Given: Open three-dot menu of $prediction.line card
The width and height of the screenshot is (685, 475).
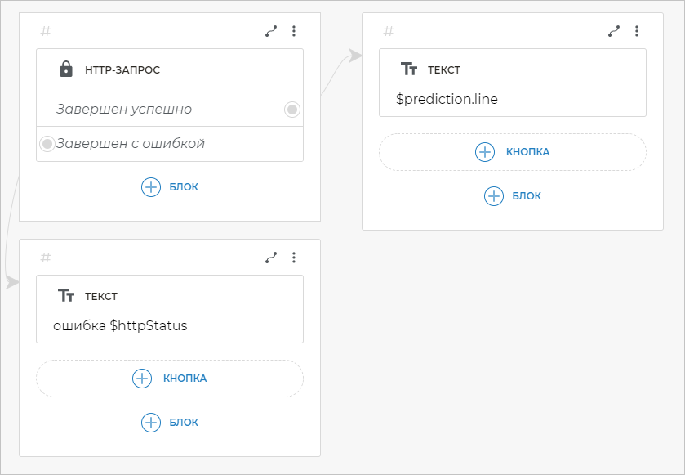Looking at the screenshot, I should coord(637,31).
